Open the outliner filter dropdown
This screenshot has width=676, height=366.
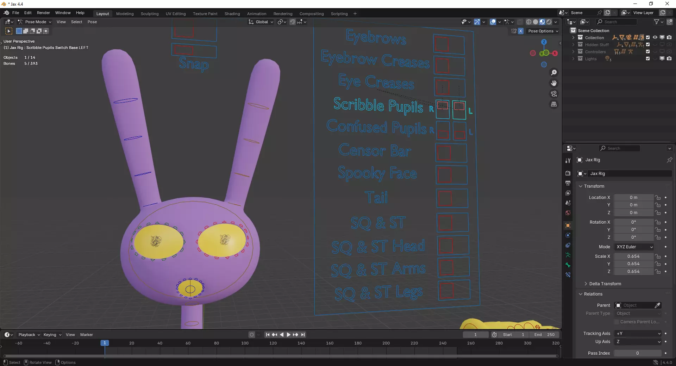coord(658,22)
